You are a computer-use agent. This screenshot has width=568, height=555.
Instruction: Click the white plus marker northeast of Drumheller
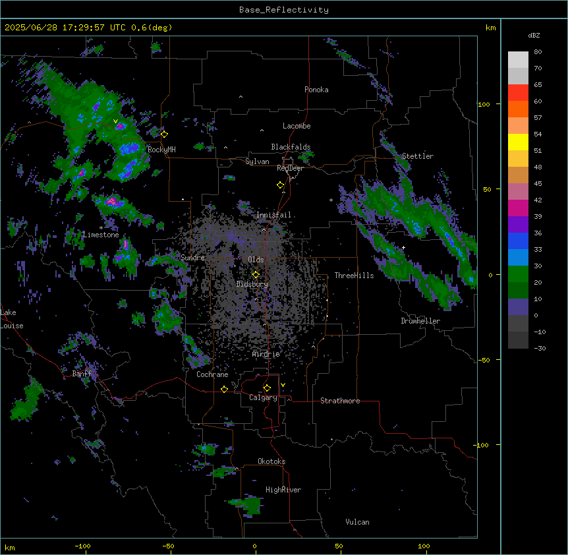(x=403, y=247)
